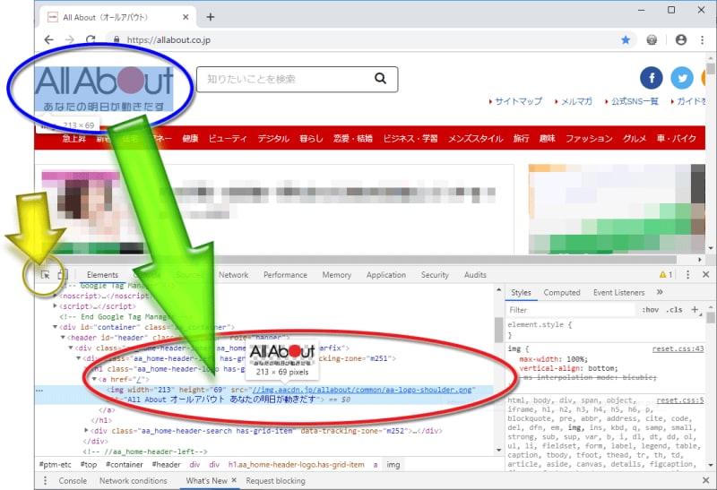Collapse the header id header node
This screenshot has width=717, height=490.
63,338
